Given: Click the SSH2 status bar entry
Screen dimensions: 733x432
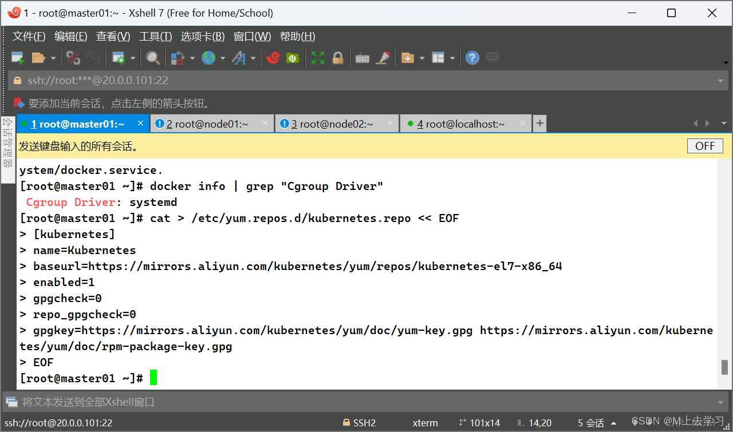Looking at the screenshot, I should (x=359, y=423).
